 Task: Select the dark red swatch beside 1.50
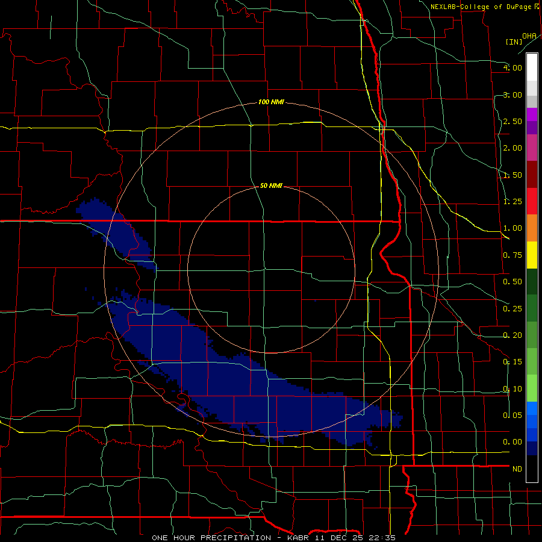532,175
